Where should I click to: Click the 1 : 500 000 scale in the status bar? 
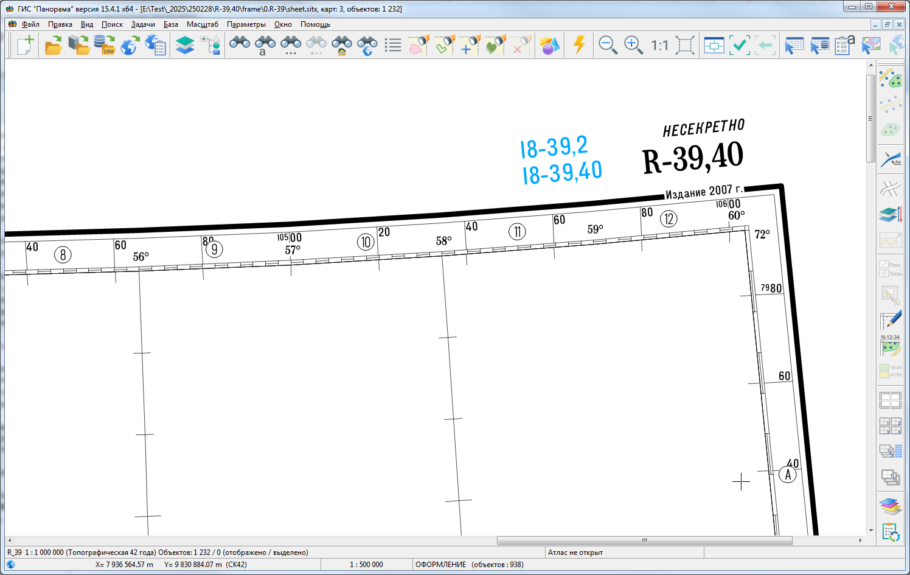point(366,565)
